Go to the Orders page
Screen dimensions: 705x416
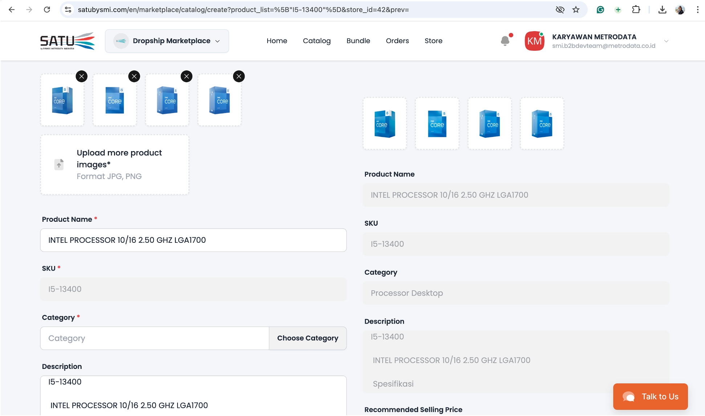point(397,41)
